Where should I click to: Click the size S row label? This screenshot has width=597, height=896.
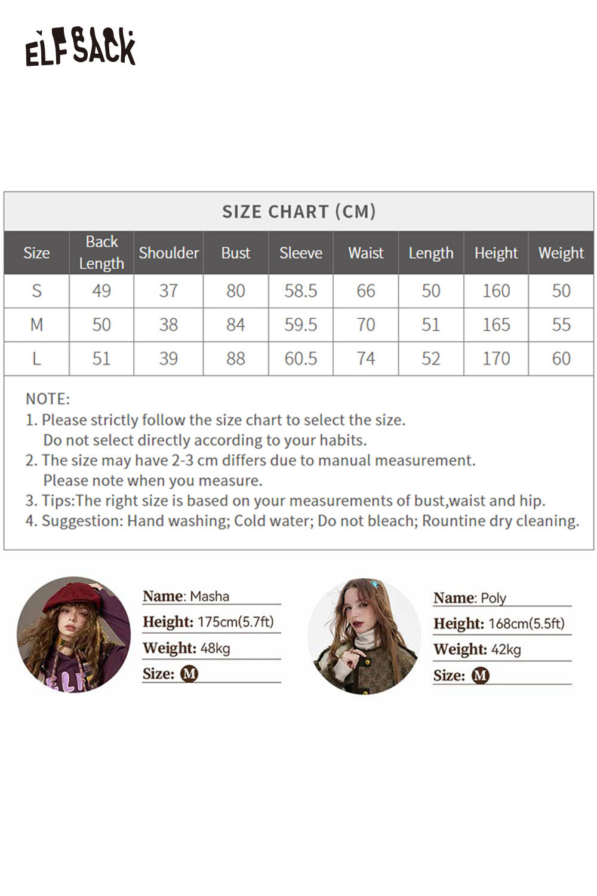pyautogui.click(x=36, y=291)
